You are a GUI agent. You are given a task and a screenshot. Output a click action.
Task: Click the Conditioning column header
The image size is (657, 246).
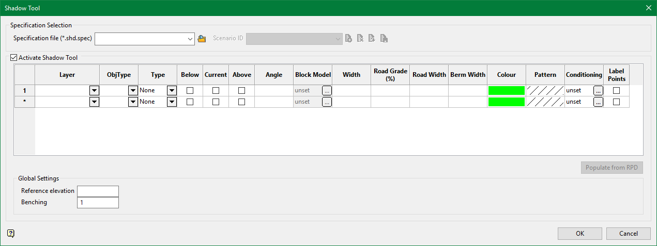pyautogui.click(x=584, y=75)
